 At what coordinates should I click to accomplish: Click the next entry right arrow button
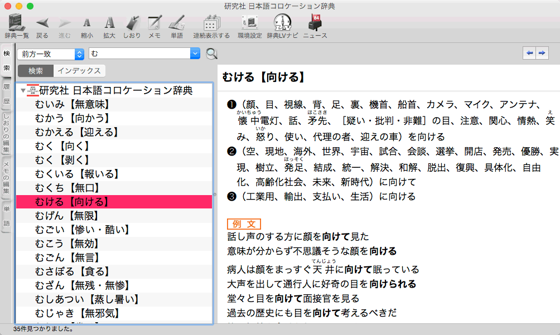(x=540, y=53)
